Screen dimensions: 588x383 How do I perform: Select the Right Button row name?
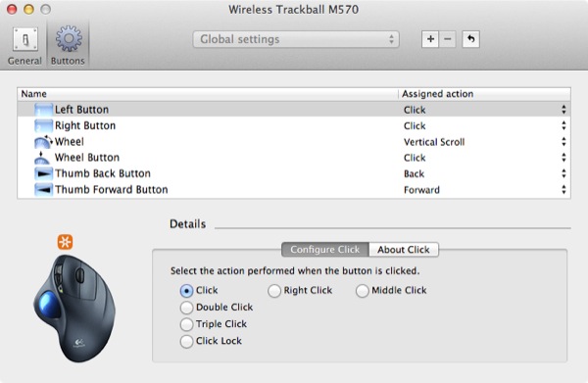pos(85,126)
